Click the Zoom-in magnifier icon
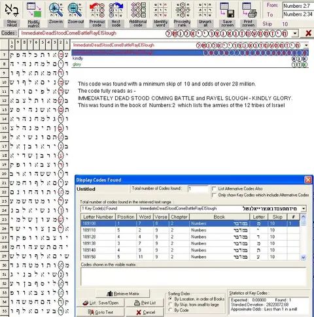This screenshot has height=317, width=314. tap(56, 10)
